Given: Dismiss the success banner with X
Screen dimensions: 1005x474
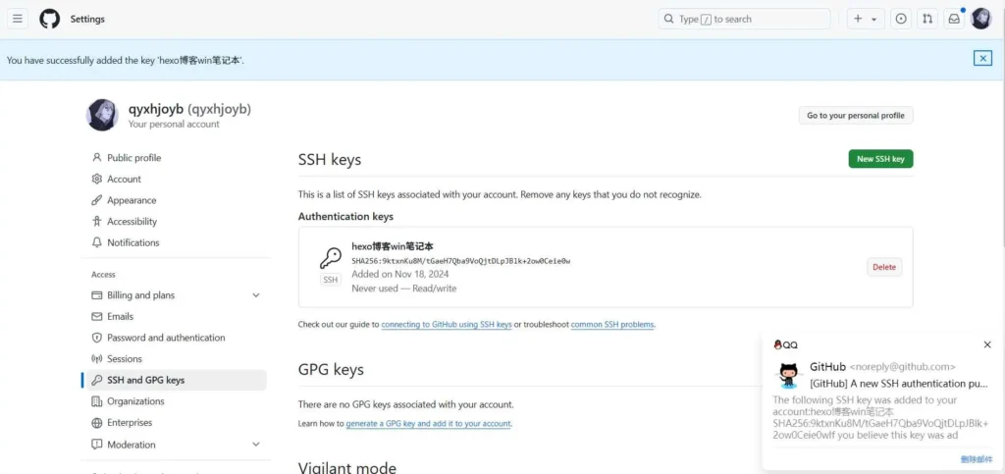Looking at the screenshot, I should [x=982, y=59].
